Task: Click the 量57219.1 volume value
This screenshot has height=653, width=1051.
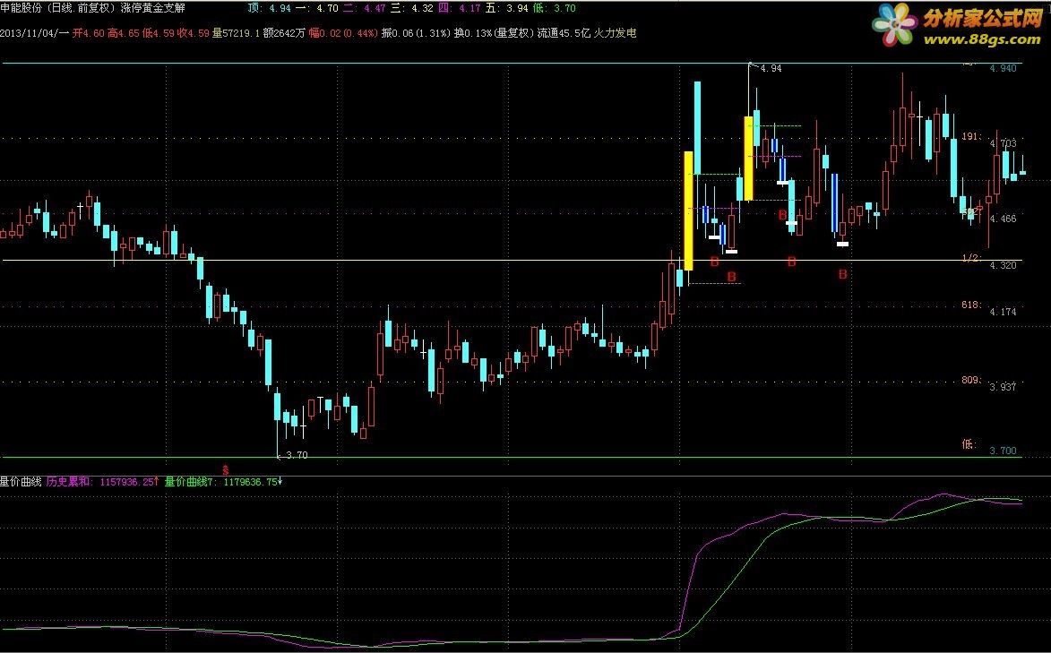Action: (x=236, y=33)
